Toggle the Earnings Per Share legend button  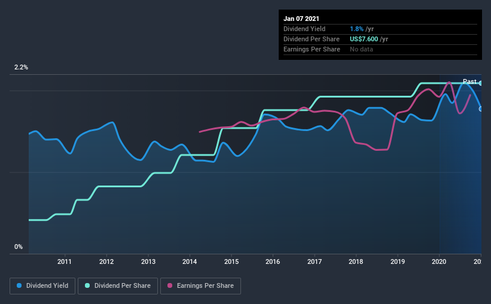pyautogui.click(x=200, y=286)
